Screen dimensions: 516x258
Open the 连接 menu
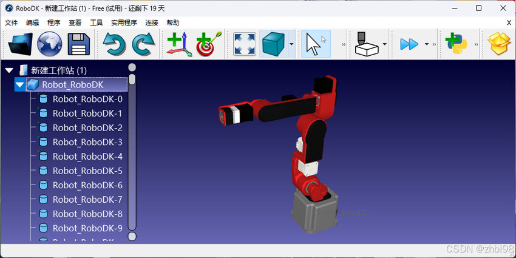coord(152,22)
